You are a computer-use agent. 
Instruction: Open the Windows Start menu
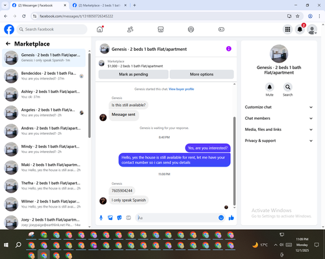click(6, 245)
